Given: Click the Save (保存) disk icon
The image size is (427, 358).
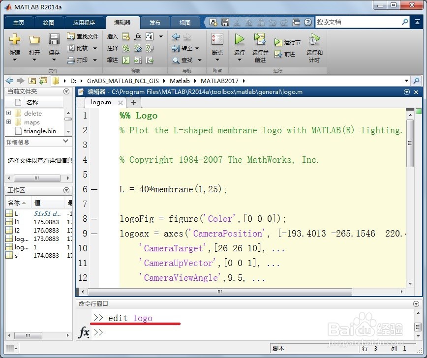Looking at the screenshot, I should pyautogui.click(x=54, y=39).
